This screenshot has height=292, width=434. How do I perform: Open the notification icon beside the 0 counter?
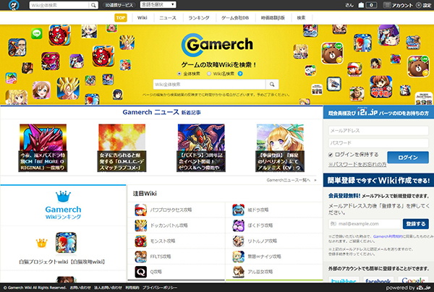[x=361, y=5]
